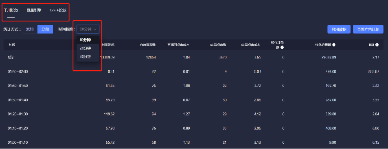Click info icon next to 转化销售额
The width and height of the screenshot is (388, 149).
click(x=334, y=45)
